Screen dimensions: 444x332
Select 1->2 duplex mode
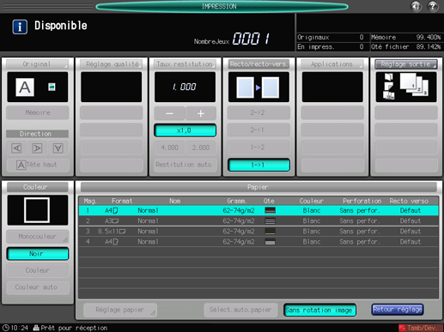258,148
